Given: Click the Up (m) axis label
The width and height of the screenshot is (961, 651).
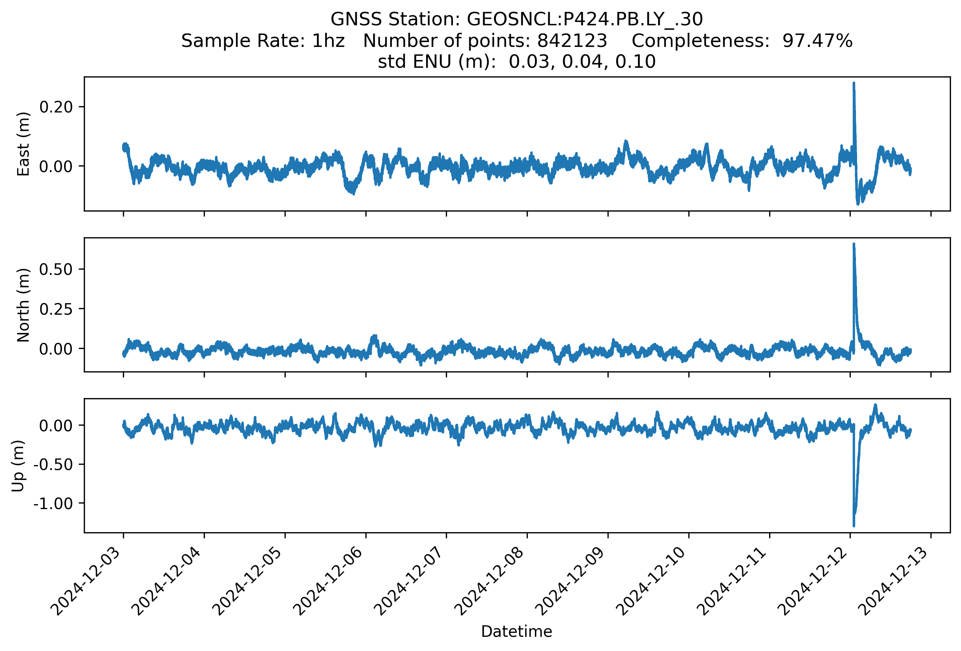Looking at the screenshot, I should 18,466.
